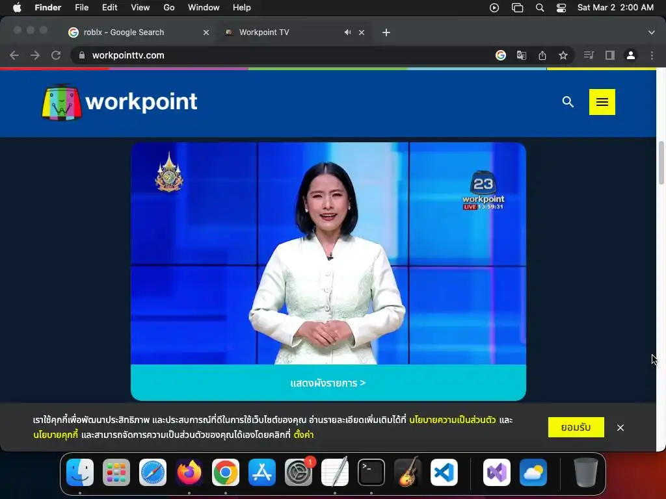Open the File menu
This screenshot has width=666, height=499.
pos(81,8)
